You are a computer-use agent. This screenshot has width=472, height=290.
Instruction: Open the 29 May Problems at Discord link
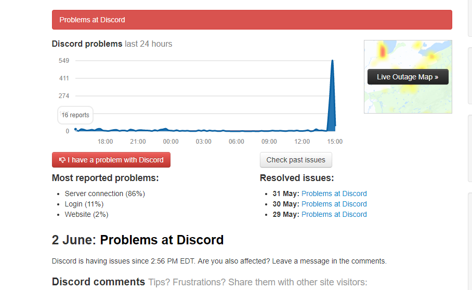[334, 214]
